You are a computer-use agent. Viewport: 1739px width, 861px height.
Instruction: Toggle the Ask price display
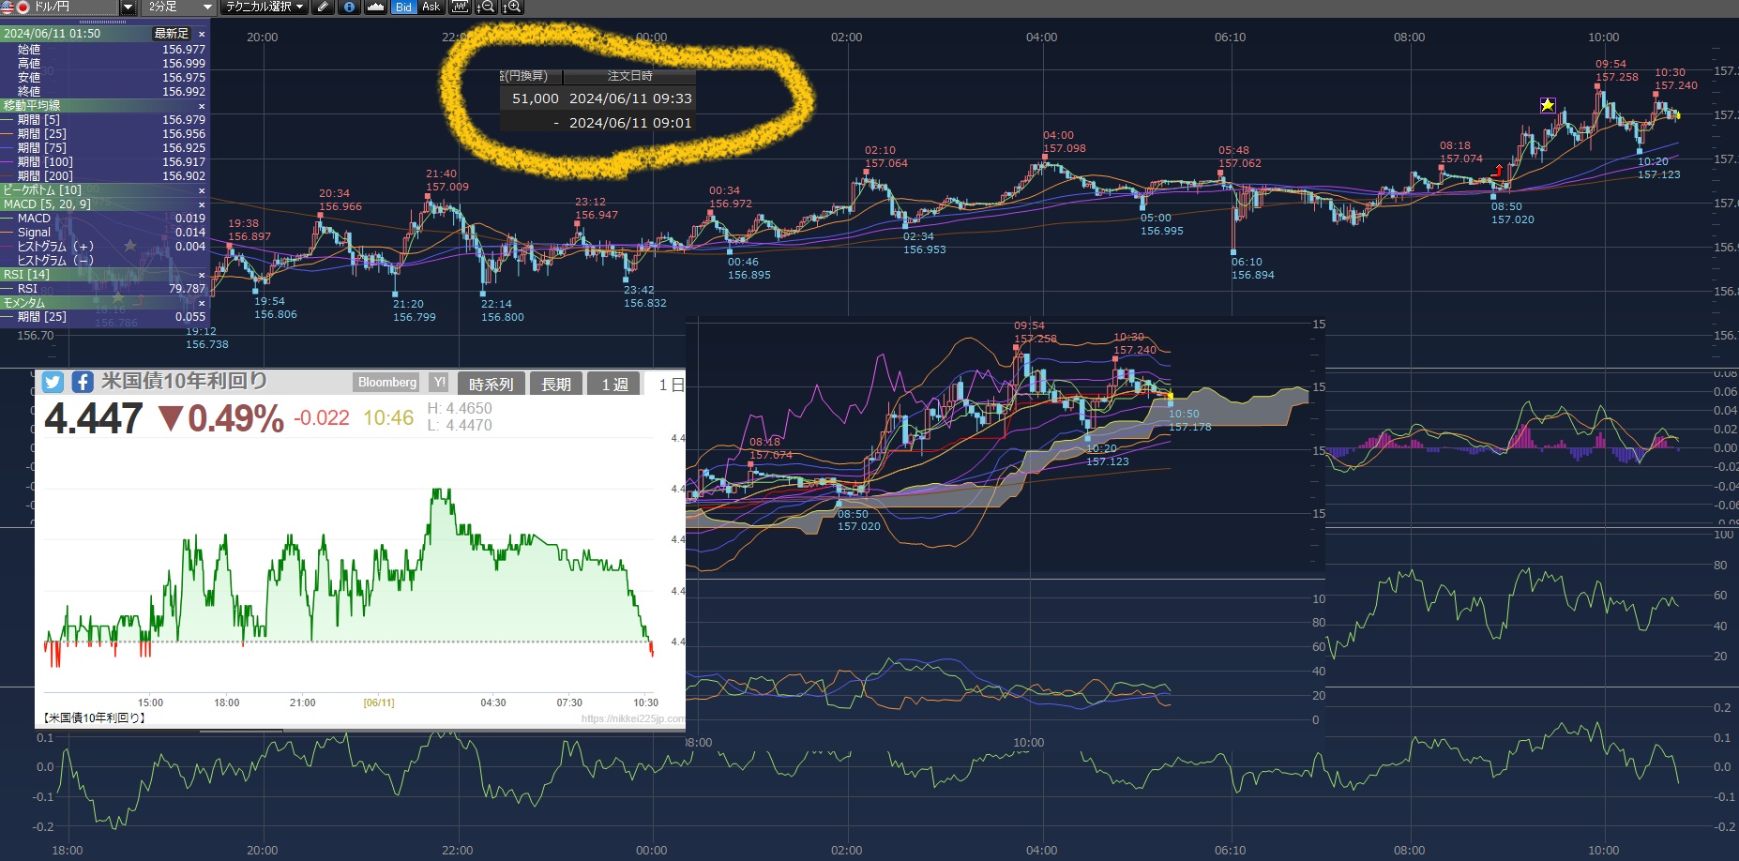tap(431, 7)
